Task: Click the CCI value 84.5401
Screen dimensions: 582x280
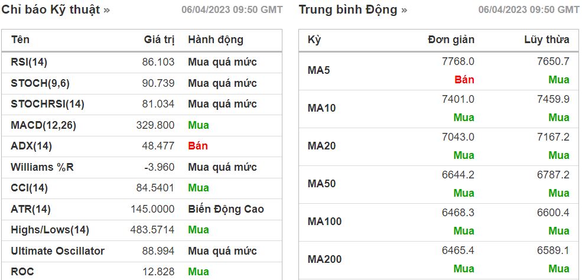Action: point(155,188)
